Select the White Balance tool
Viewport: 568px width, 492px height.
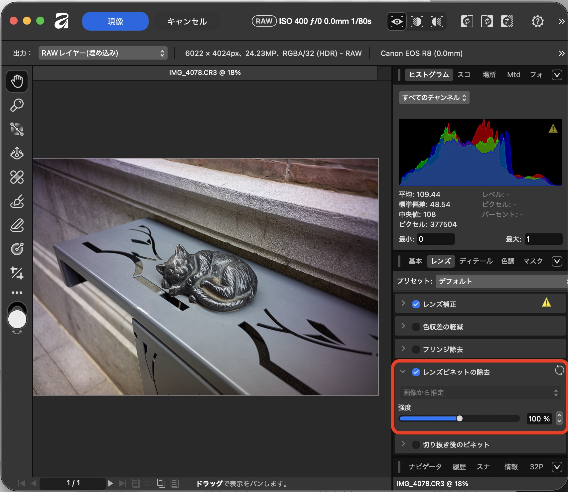pos(17,153)
